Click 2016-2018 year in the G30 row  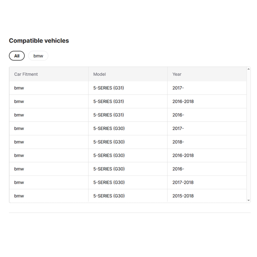pos(183,155)
